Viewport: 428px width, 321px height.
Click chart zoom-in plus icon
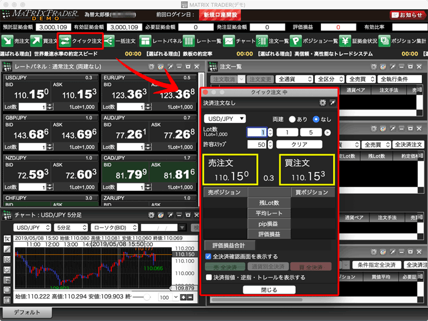(x=183, y=297)
